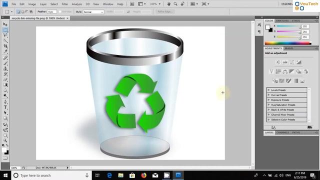Add a Black & White adjustment

292,71
